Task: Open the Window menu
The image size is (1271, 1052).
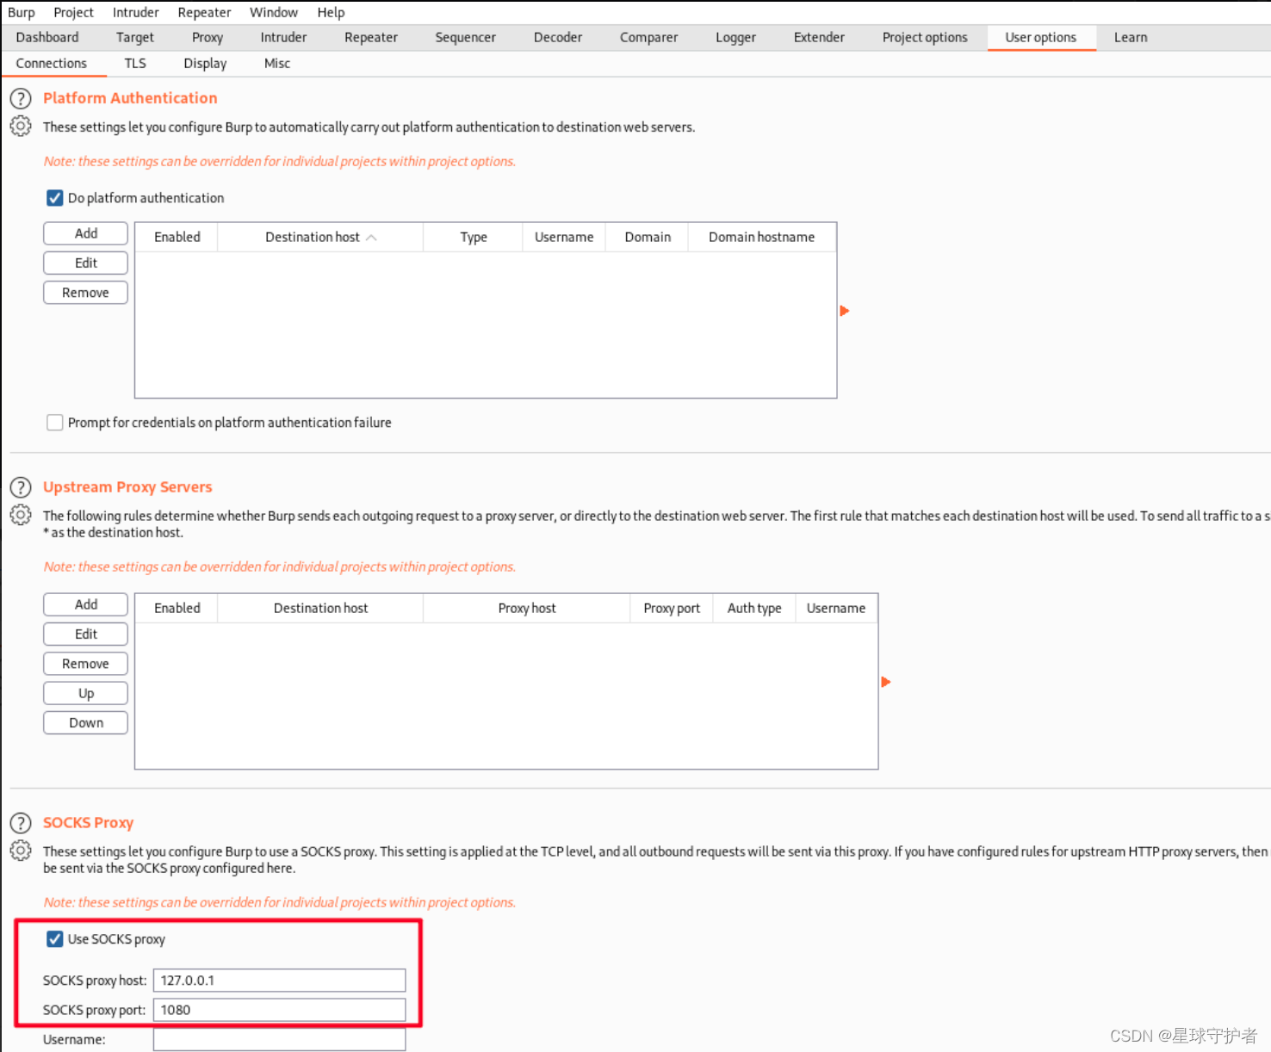Action: coord(274,13)
